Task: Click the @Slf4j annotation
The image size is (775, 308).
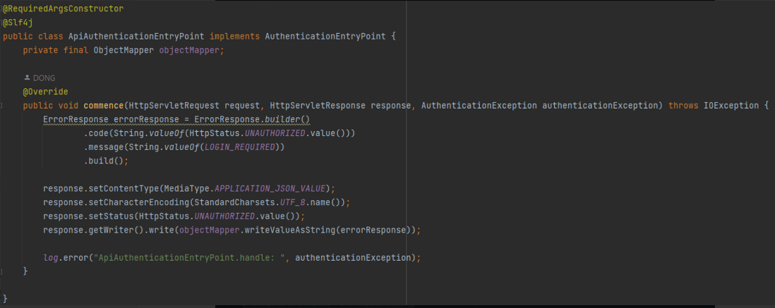Action: coord(18,23)
